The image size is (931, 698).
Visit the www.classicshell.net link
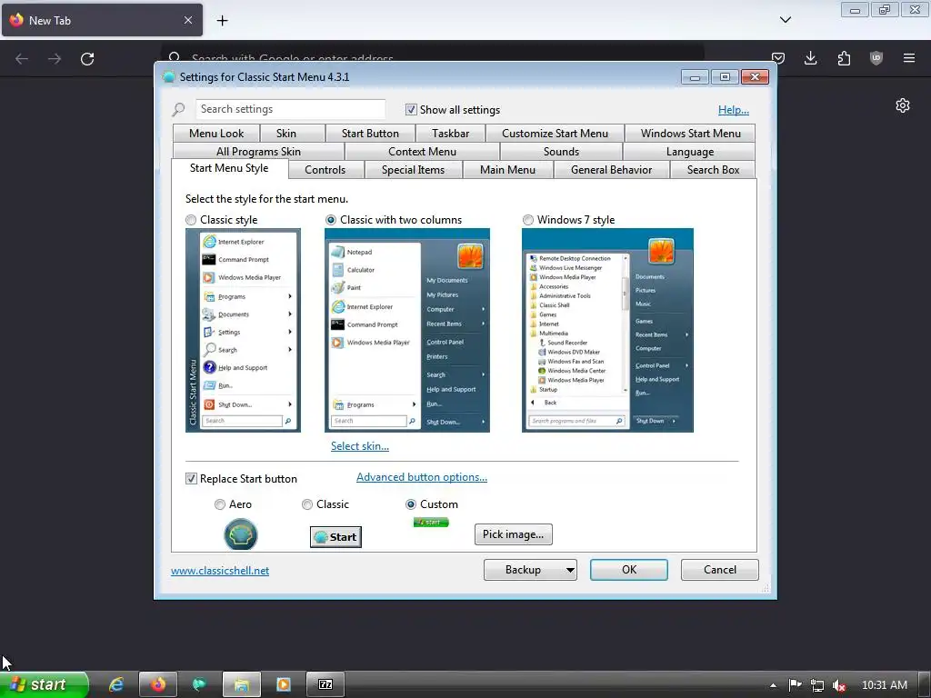220,571
